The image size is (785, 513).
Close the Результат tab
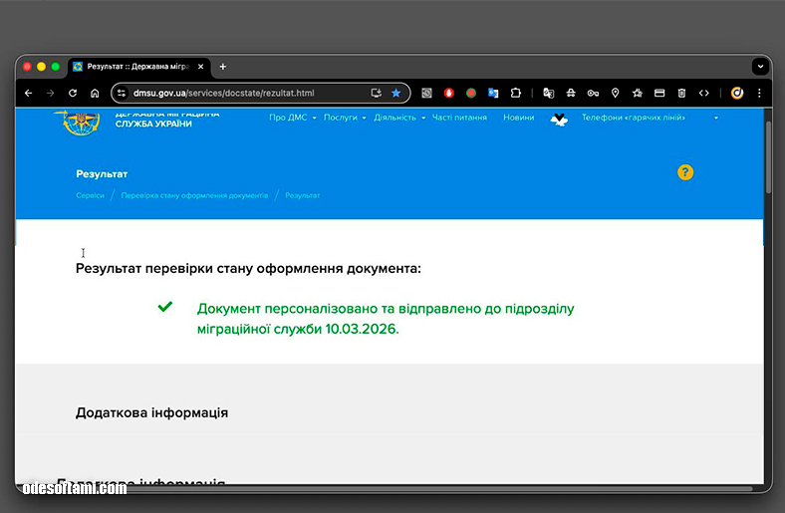[x=201, y=67]
